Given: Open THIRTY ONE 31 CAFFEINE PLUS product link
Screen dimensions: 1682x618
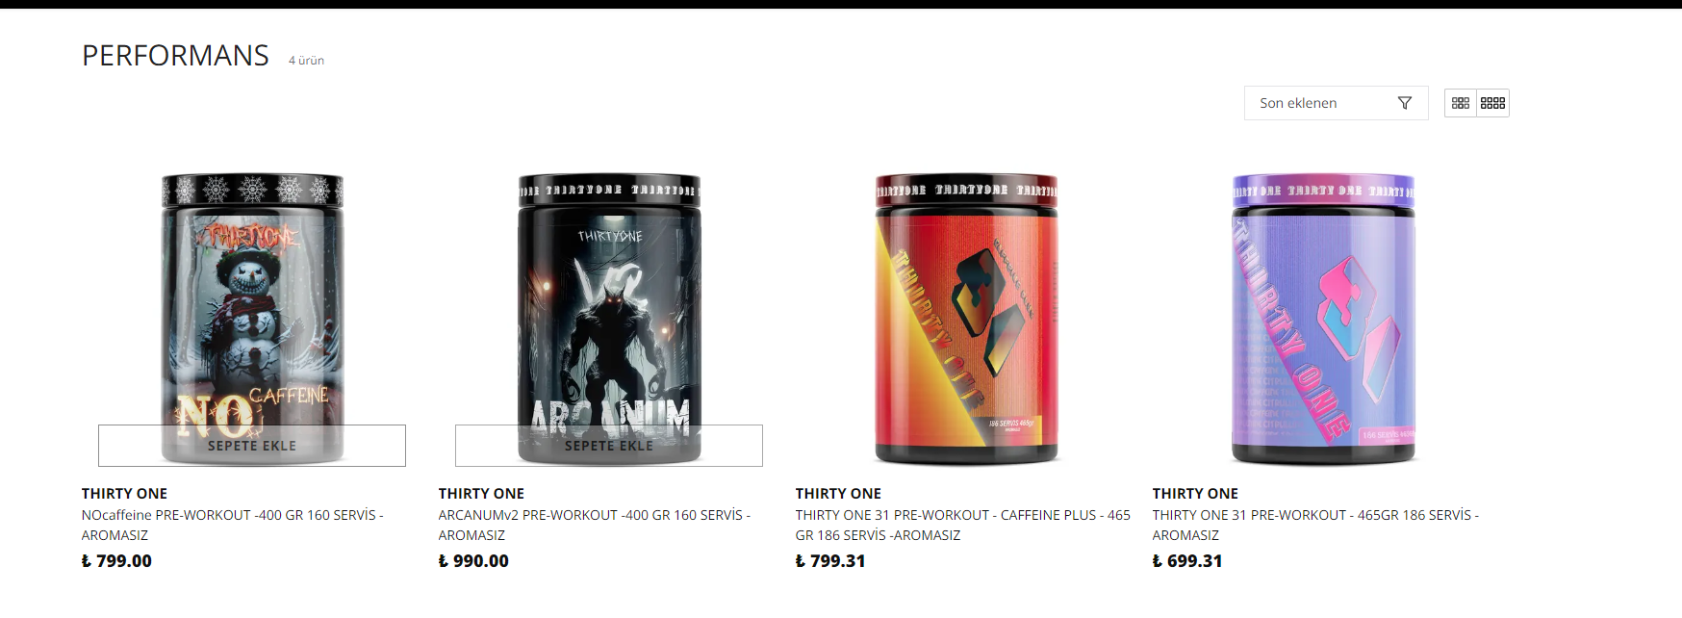Looking at the screenshot, I should click(962, 526).
